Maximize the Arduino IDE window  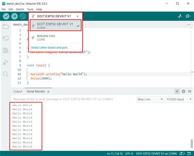click(x=177, y=4)
